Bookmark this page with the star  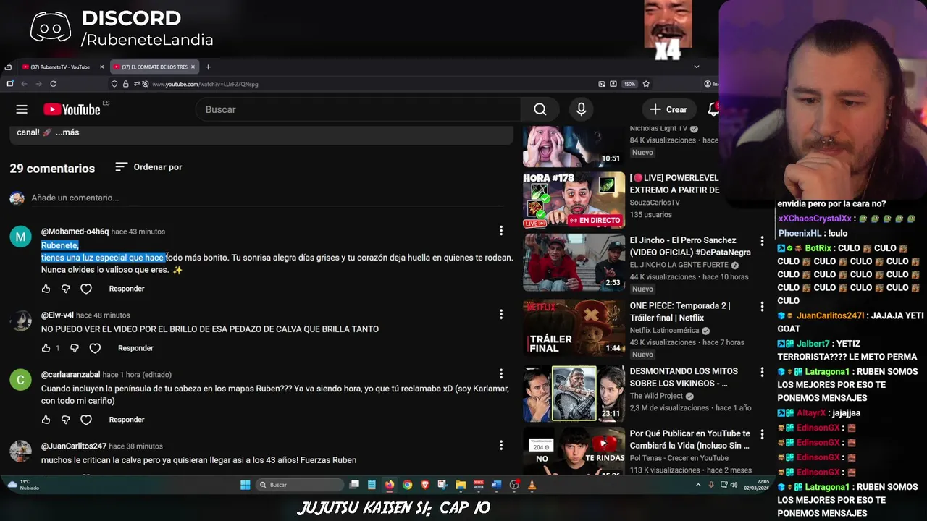[646, 84]
